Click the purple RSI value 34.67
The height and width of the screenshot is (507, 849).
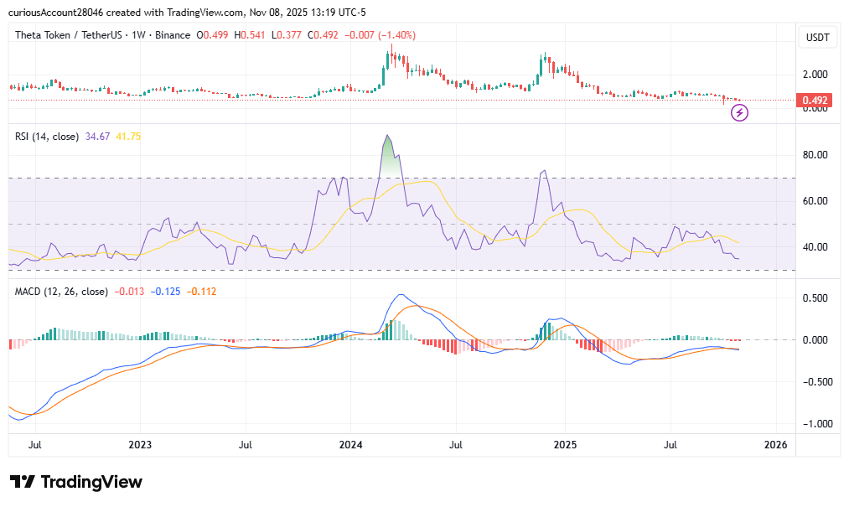99,135
